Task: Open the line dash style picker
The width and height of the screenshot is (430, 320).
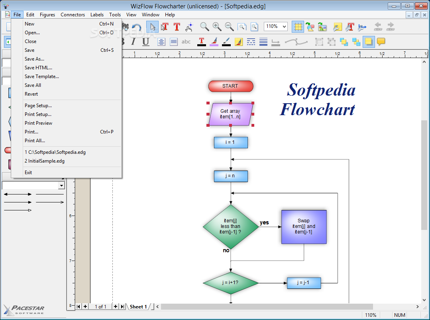Action: click(251, 42)
